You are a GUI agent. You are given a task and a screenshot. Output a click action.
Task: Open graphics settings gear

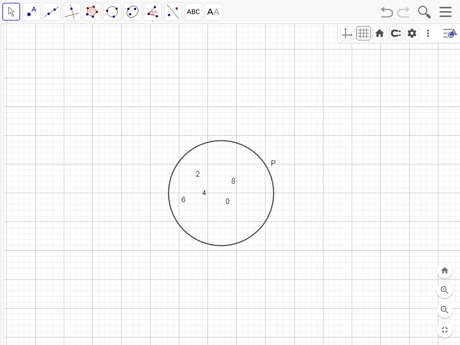pos(412,33)
